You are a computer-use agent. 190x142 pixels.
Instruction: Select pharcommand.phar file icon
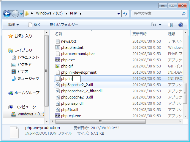pos(58,54)
